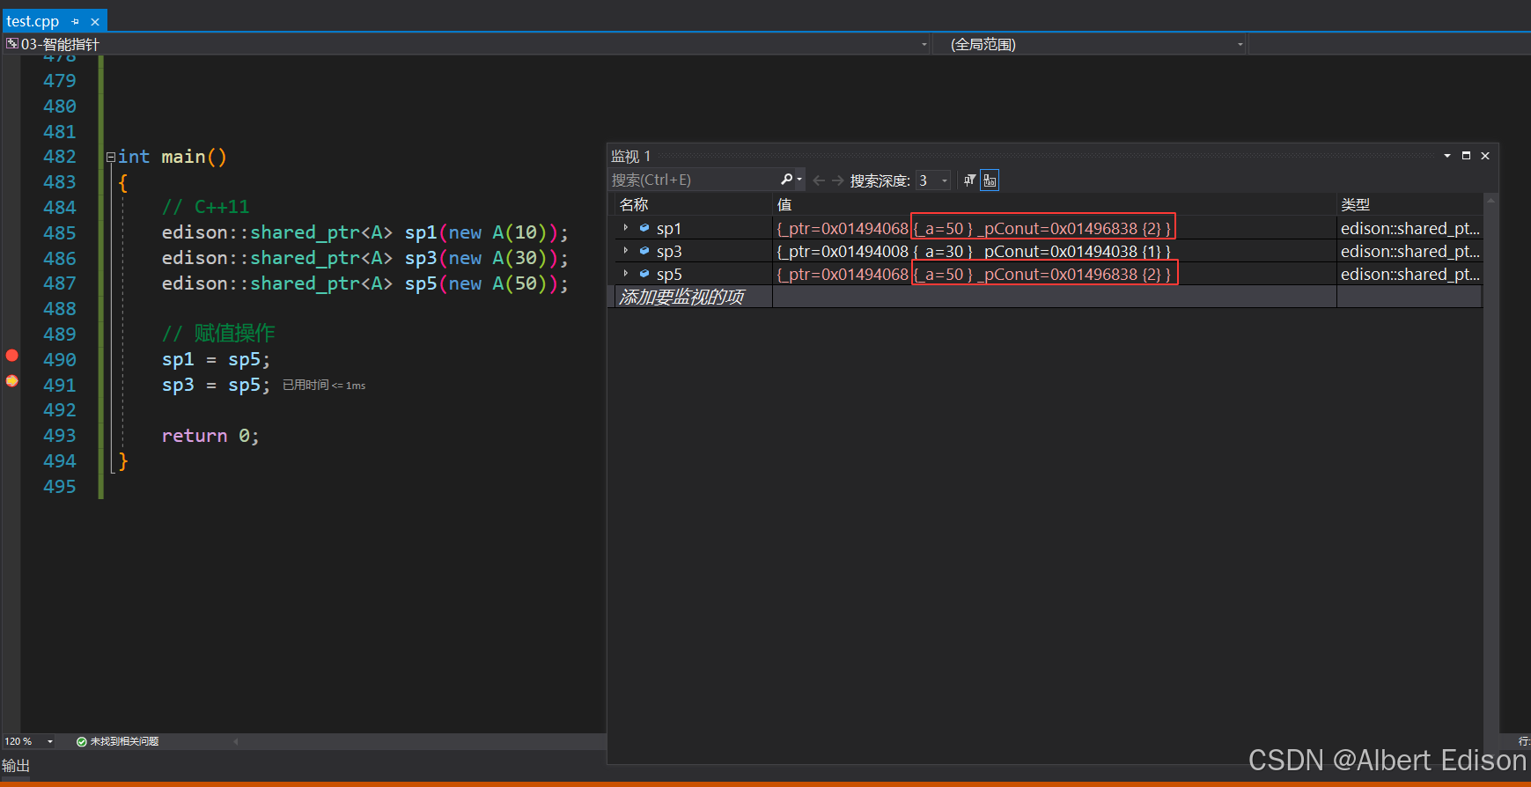Click line number 485 in the gutter
1531x787 pixels.
tap(60, 233)
